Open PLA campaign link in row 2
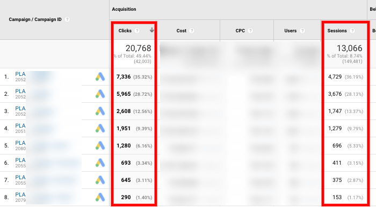Viewport: 376px width, 218px height. click(x=20, y=92)
